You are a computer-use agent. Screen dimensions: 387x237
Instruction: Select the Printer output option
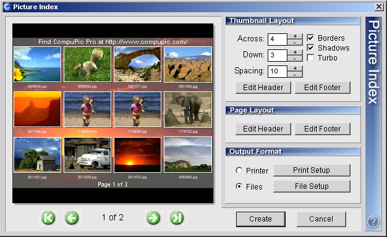pyautogui.click(x=239, y=170)
